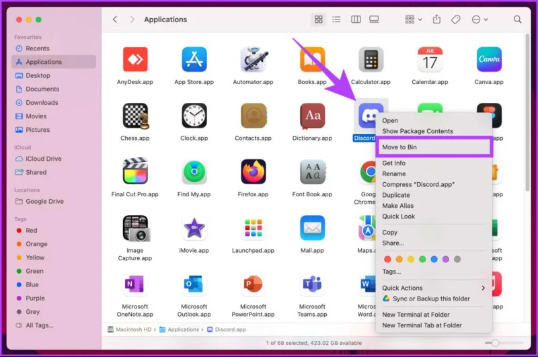
Task: Select the Microsoft Teams.app icon
Action: (x=312, y=284)
